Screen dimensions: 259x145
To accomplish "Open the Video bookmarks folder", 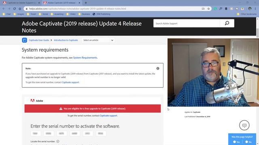I will (71, 14).
